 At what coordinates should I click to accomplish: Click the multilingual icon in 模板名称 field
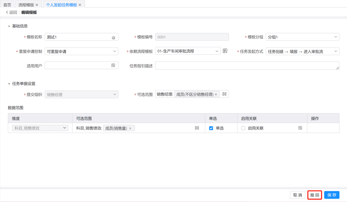(113, 38)
